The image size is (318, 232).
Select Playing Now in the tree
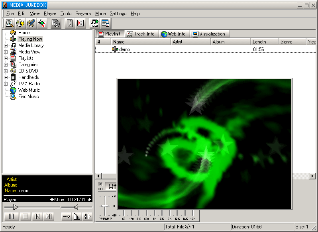coord(30,39)
